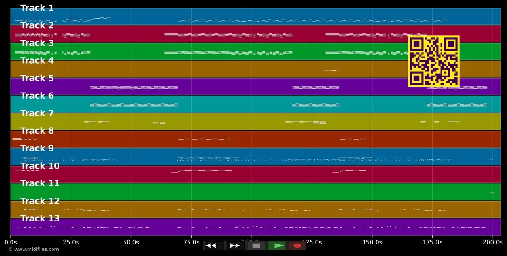Click the 0.0s time axis label

point(11,242)
